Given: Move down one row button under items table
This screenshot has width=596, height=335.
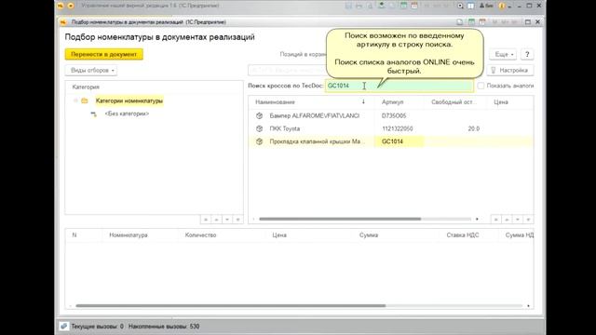Looking at the screenshot, I should point(518,220).
